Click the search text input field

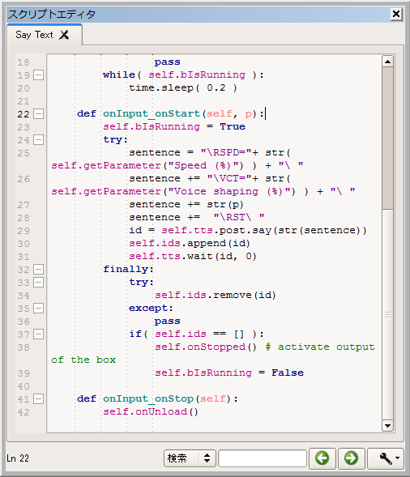pos(263,458)
